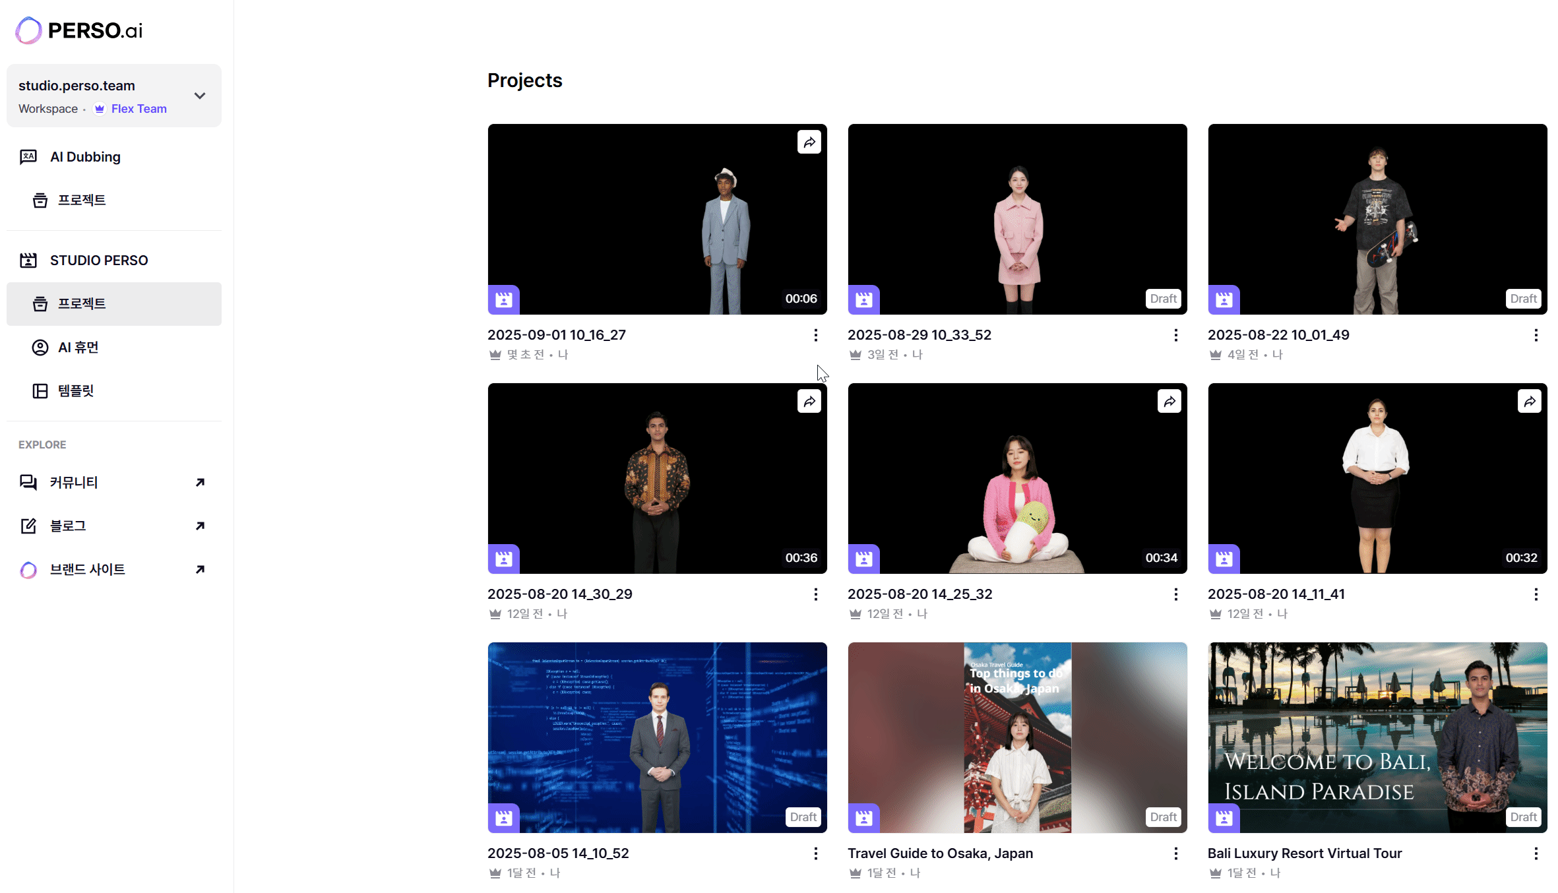Viewport: 1558px width, 893px height.
Task: Open more options for 2025-09-01 10_16_27 project
Action: pyautogui.click(x=815, y=336)
